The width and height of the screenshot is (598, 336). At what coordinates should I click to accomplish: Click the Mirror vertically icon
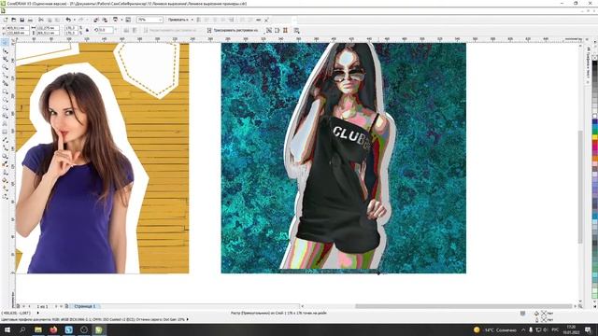point(135,30)
